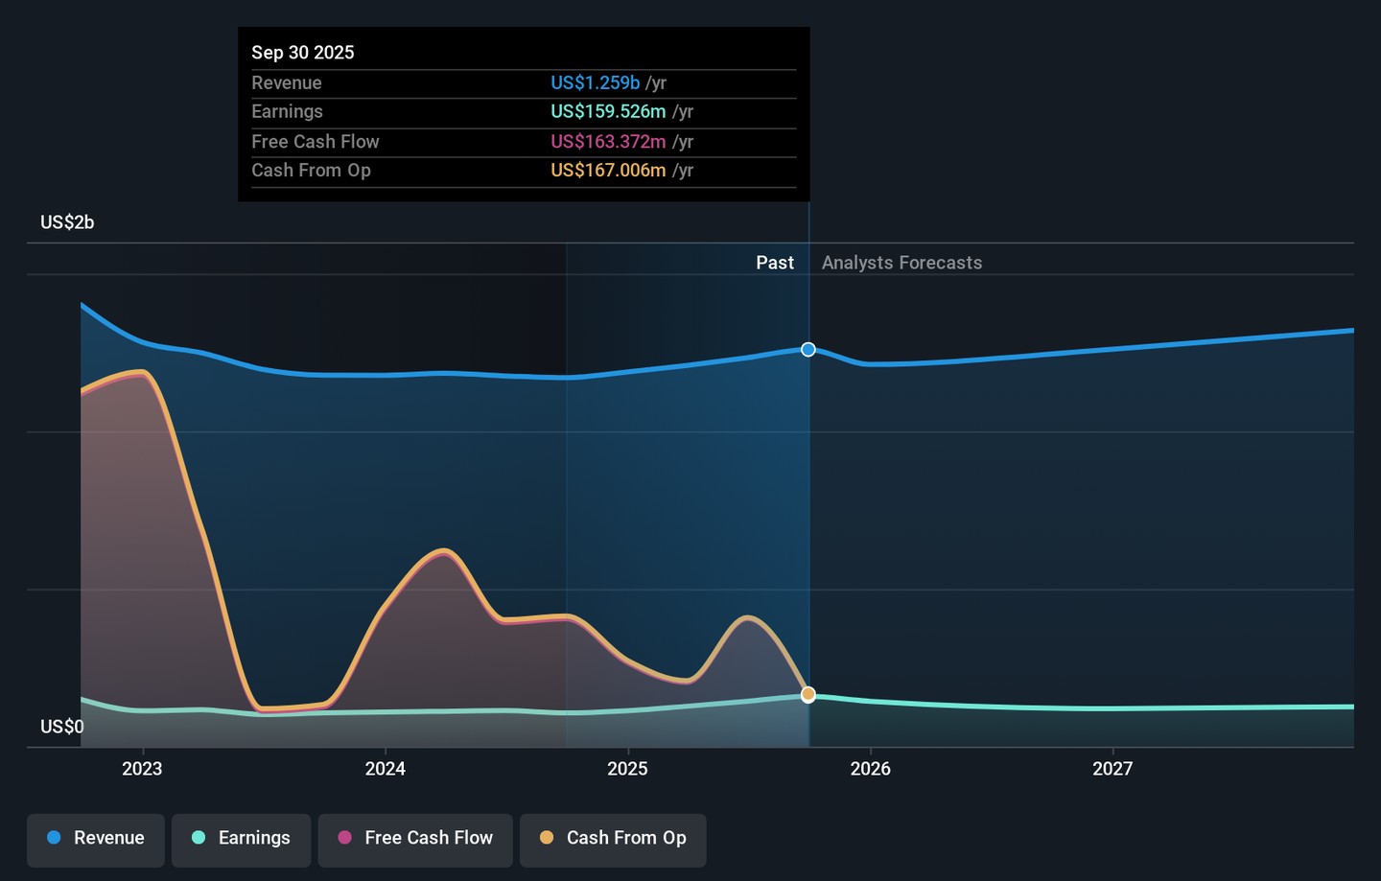Toggle the Earnings legend button
This screenshot has height=881, width=1381.
click(241, 839)
